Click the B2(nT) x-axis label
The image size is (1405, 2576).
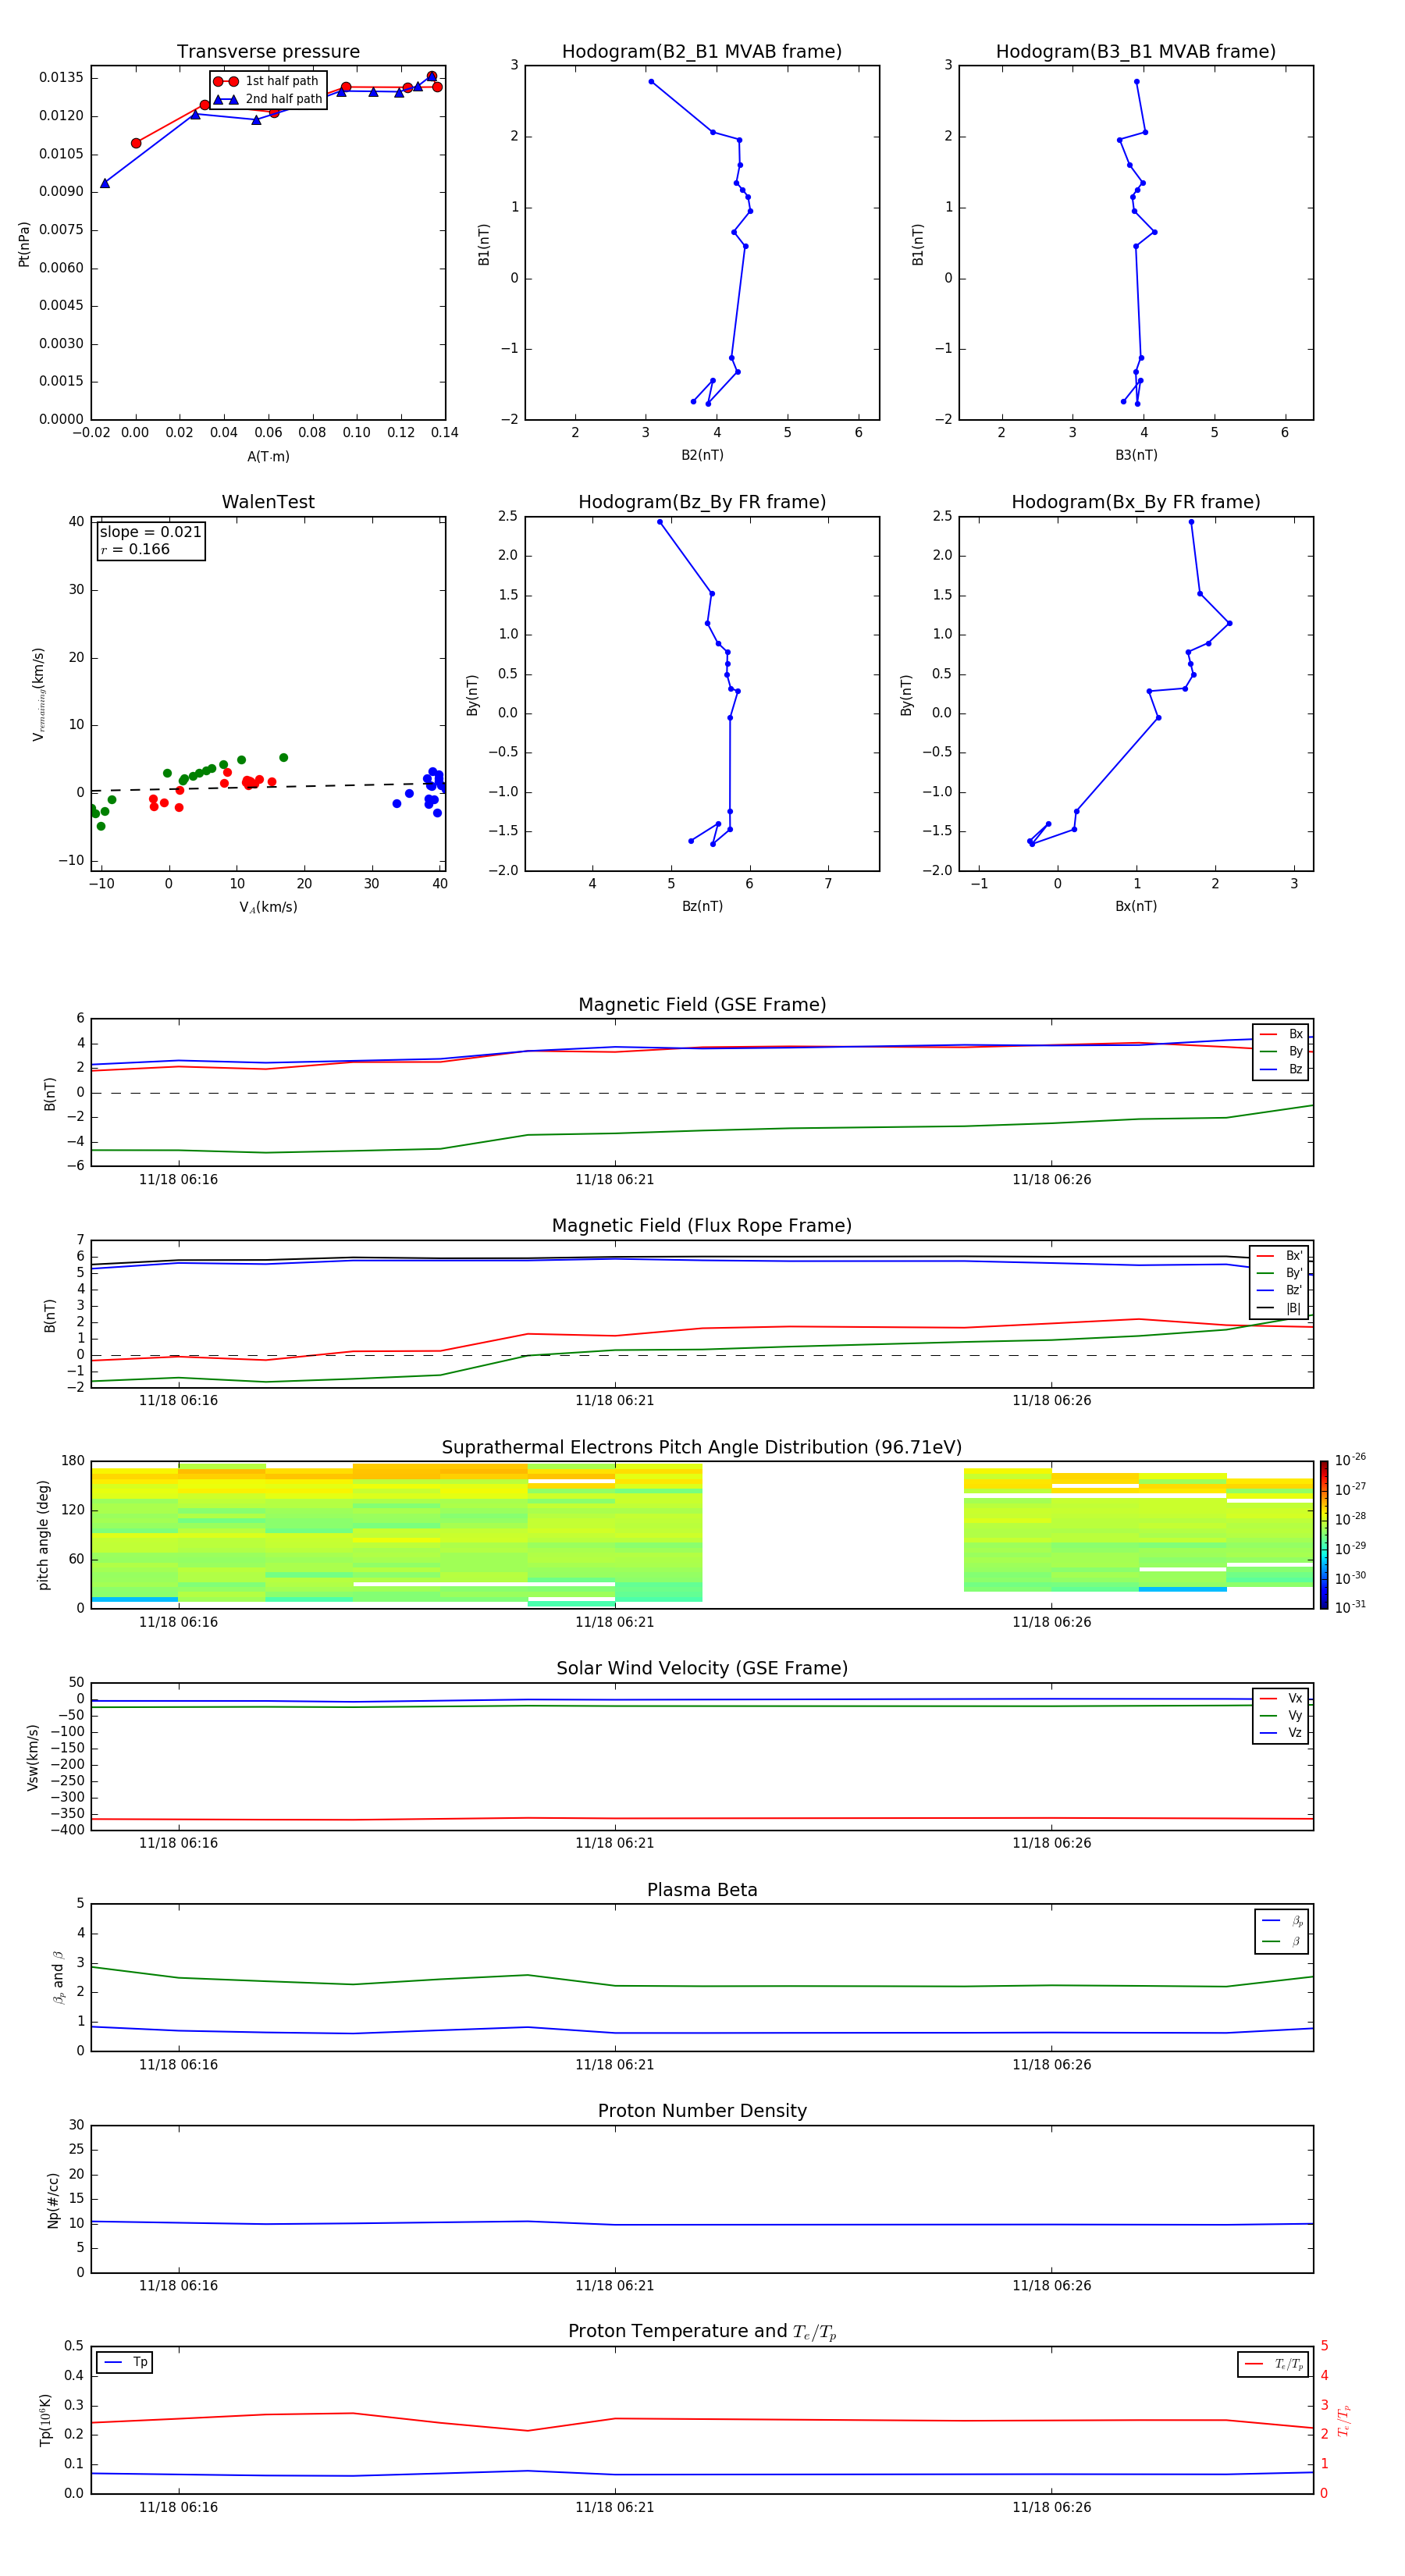pos(702,456)
